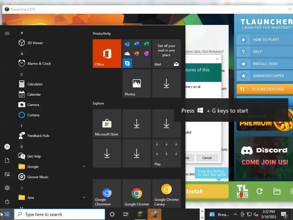Open the orange taskbar app icon

[154, 214]
